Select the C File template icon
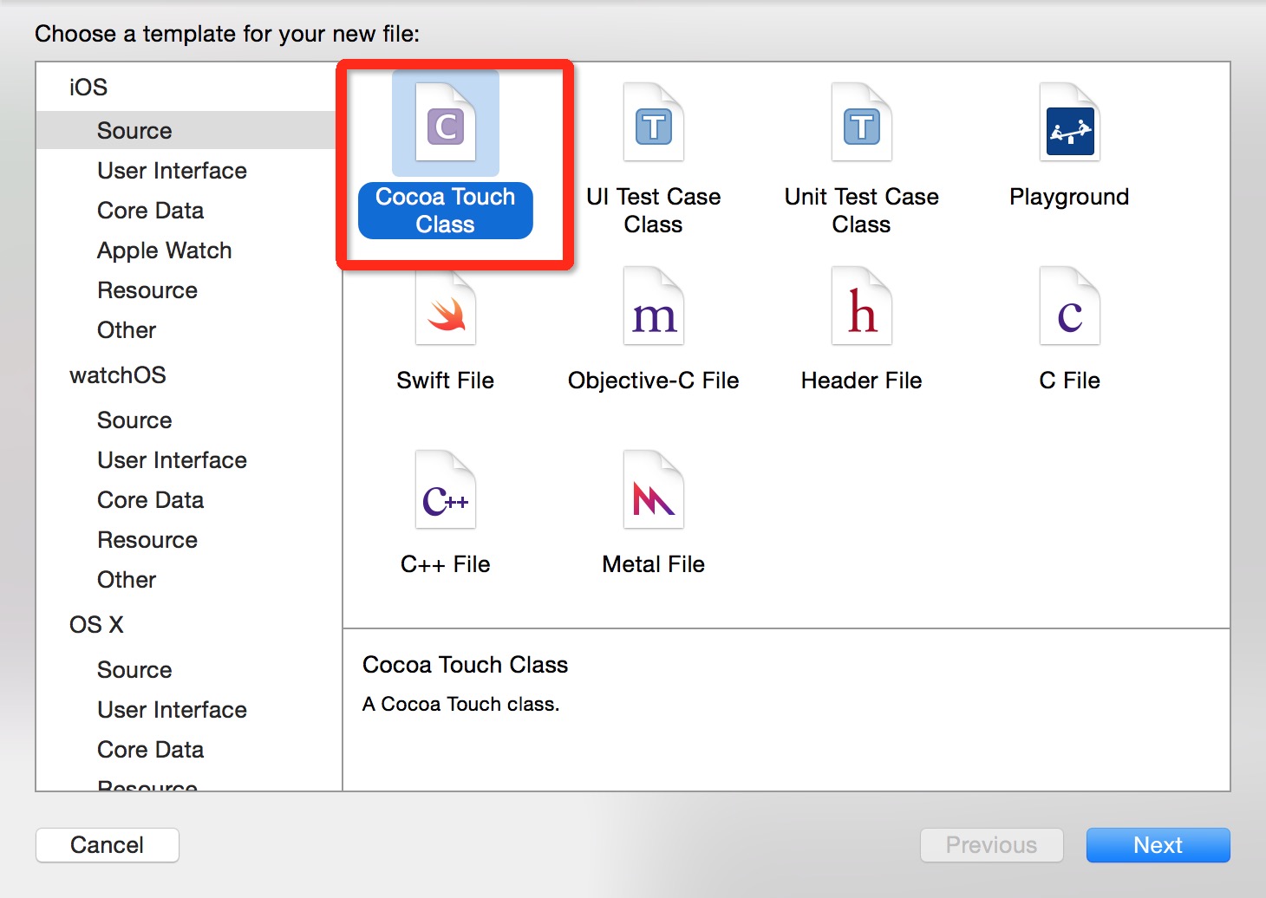Screen dimensions: 1266x898 pyautogui.click(x=1070, y=306)
